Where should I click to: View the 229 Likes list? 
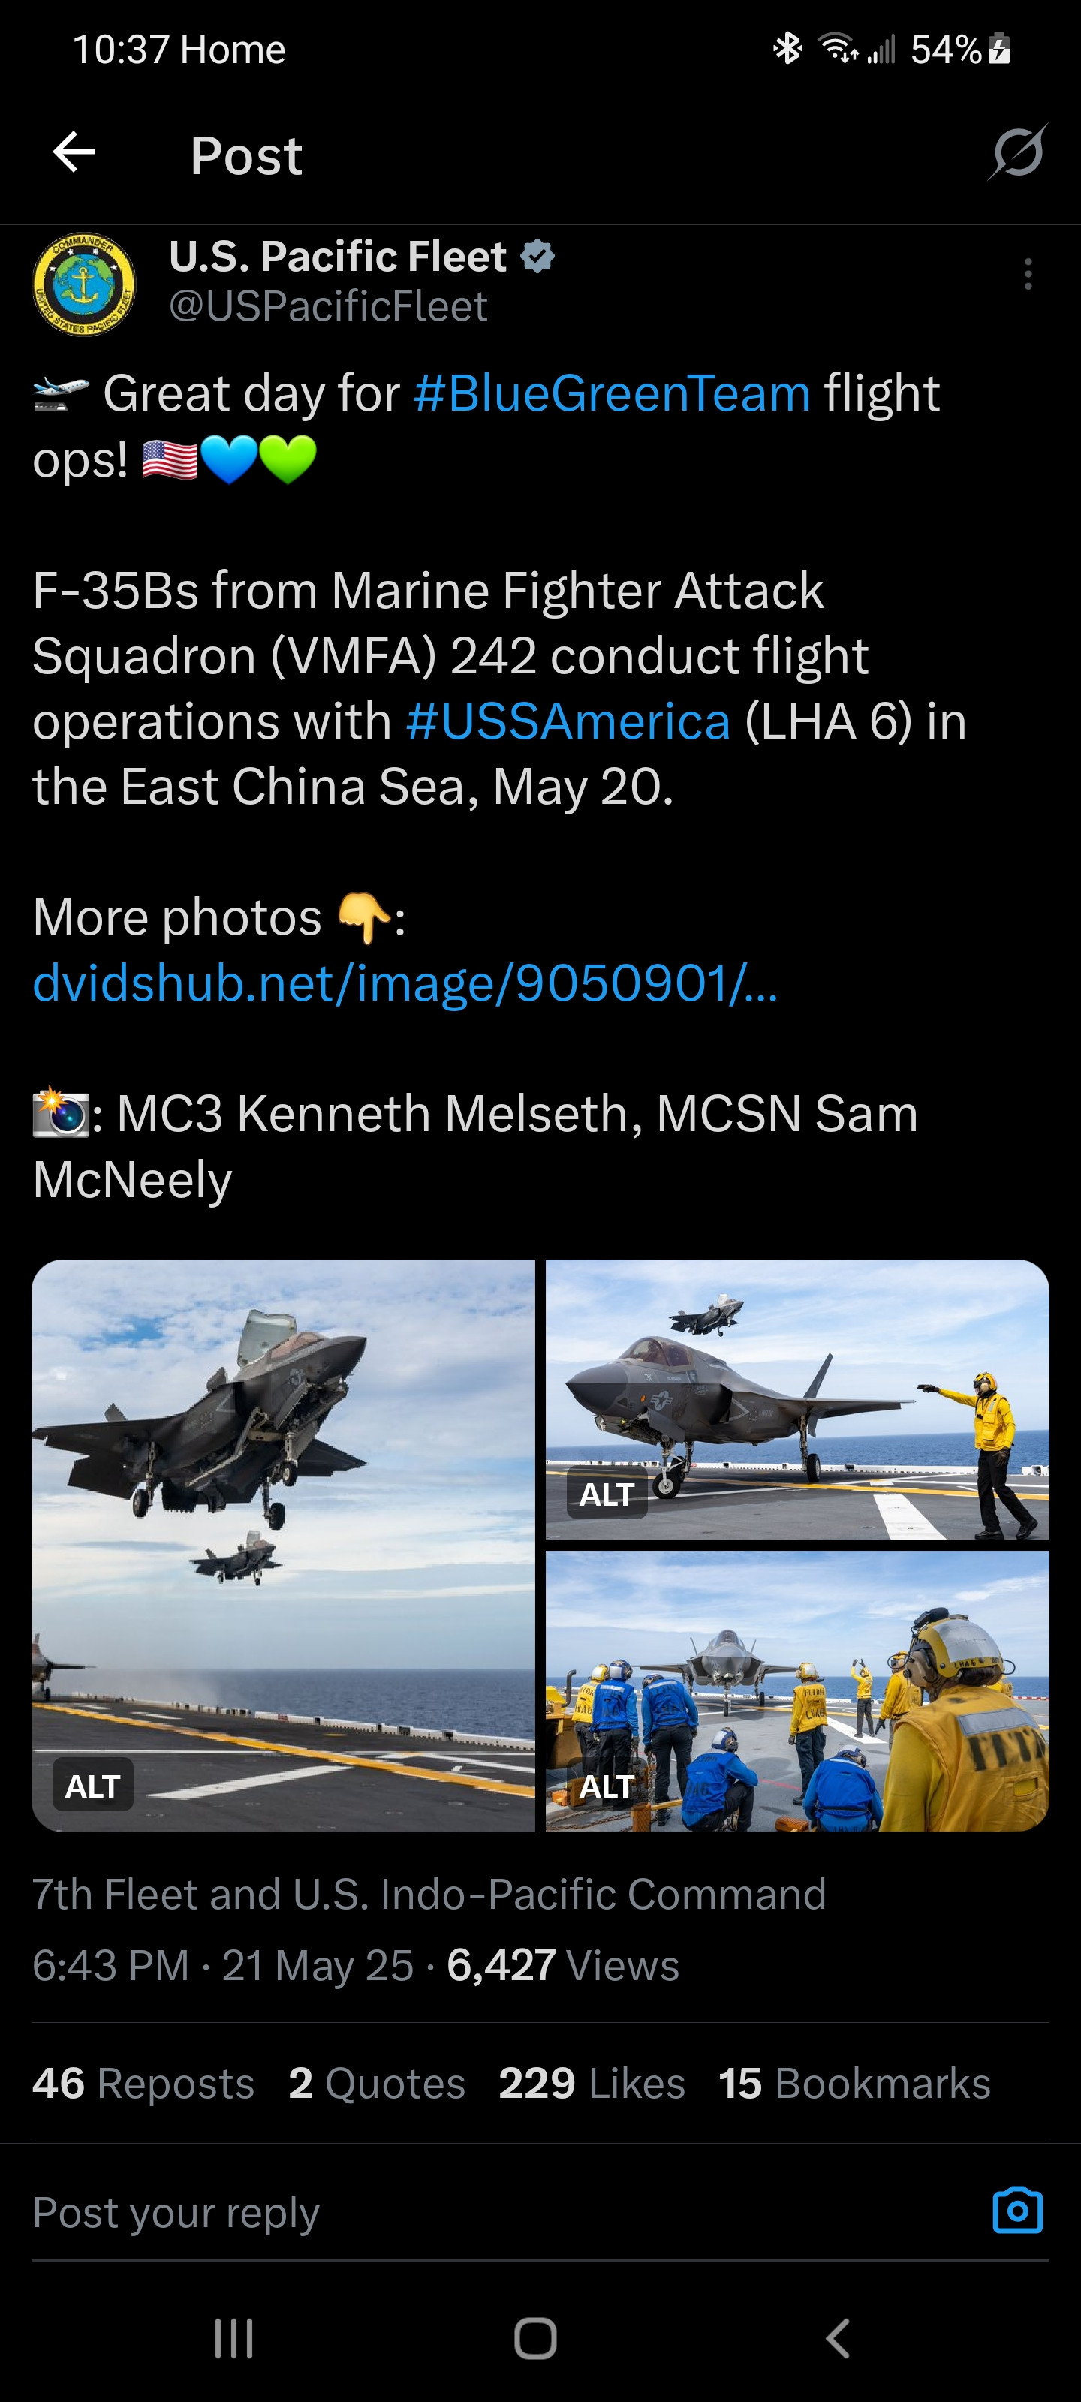coord(592,2083)
